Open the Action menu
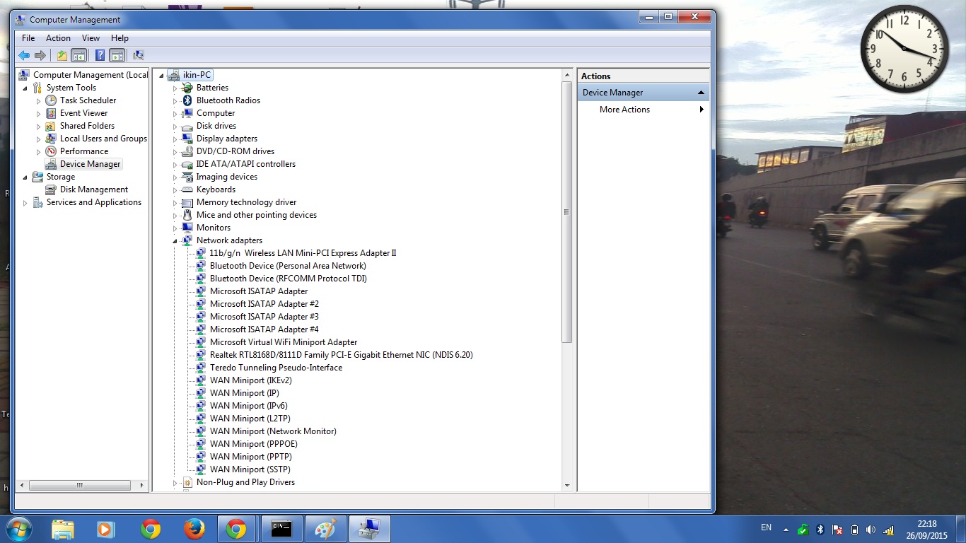Viewport: 966px width, 543px height. pos(58,38)
